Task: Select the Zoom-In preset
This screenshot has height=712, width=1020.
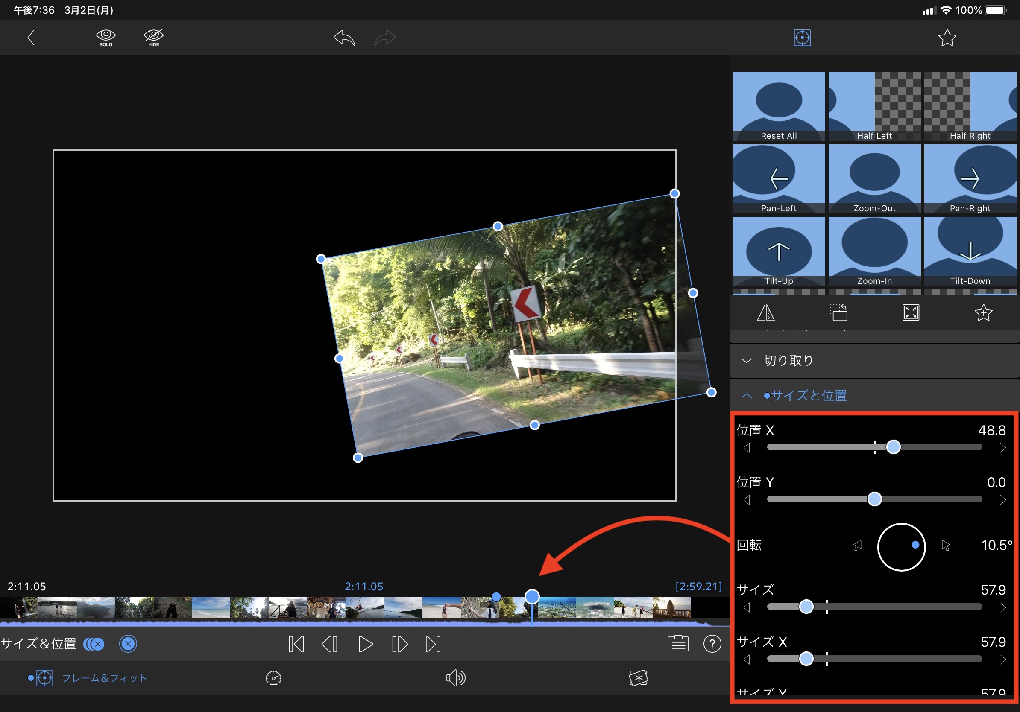Action: 874,251
